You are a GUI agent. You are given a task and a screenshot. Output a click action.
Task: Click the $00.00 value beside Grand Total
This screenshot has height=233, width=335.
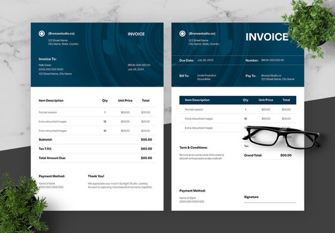[x=286, y=155]
